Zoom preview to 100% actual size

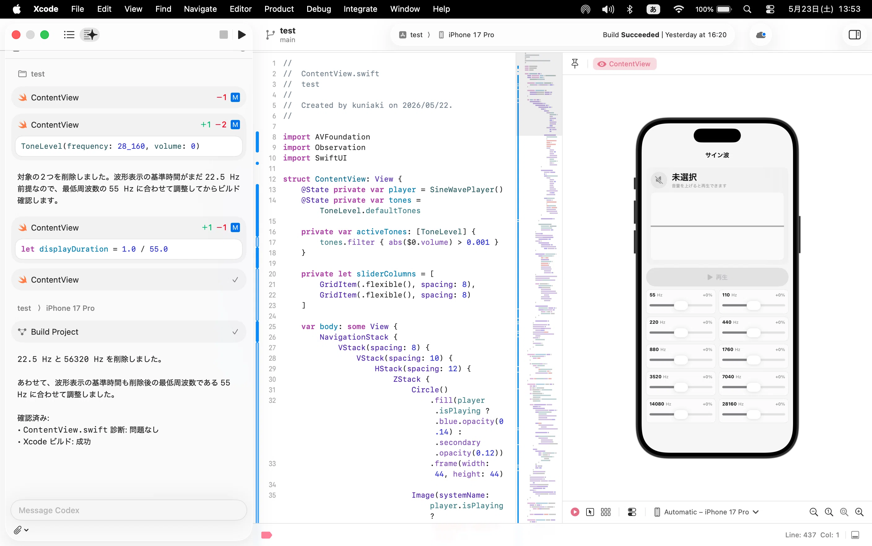coord(829,512)
